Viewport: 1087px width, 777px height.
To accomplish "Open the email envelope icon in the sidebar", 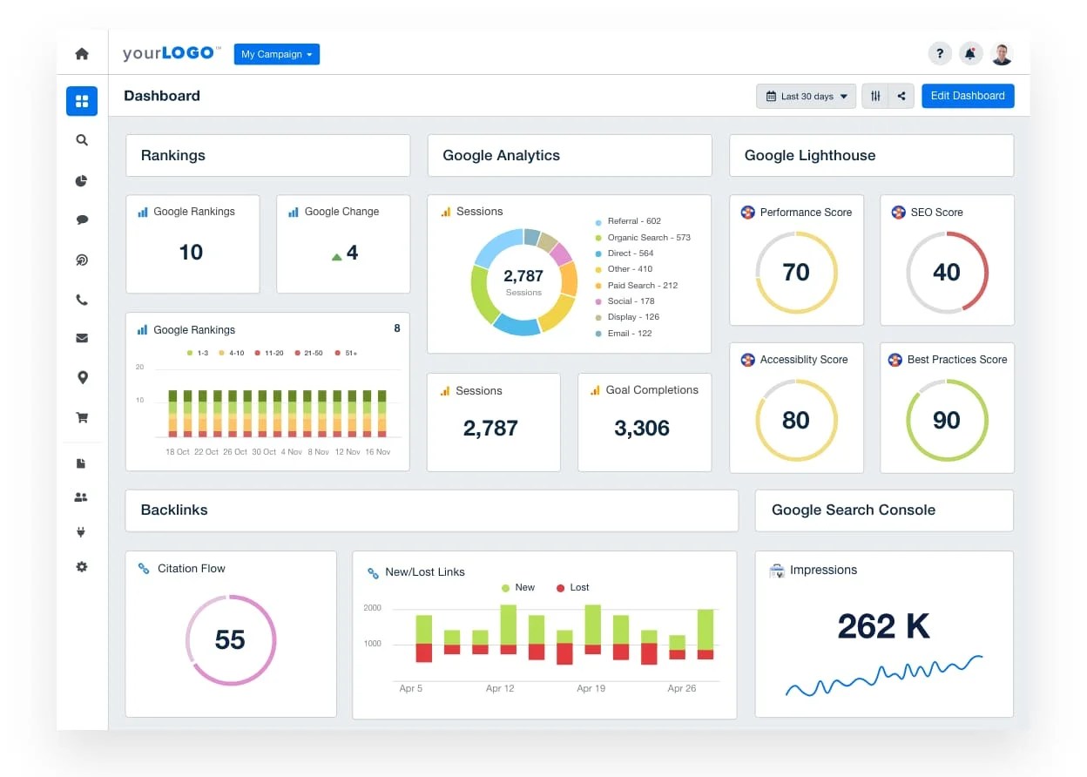I will (82, 338).
